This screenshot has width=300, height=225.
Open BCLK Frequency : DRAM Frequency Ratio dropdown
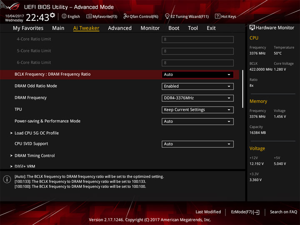(x=197, y=75)
